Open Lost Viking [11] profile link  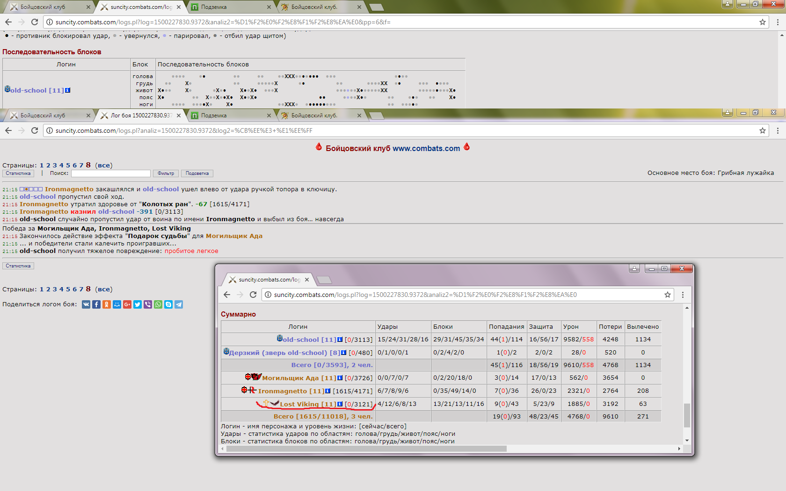click(308, 404)
